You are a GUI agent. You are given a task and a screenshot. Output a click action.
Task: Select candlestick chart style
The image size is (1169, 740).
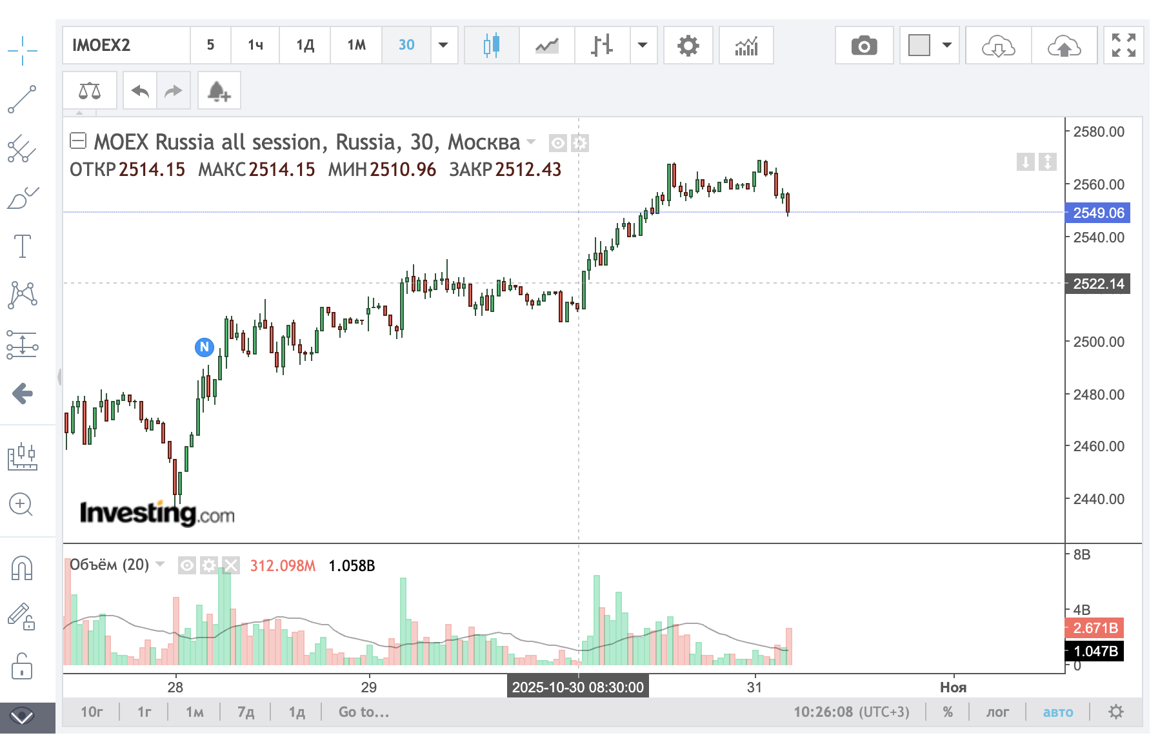coord(492,45)
